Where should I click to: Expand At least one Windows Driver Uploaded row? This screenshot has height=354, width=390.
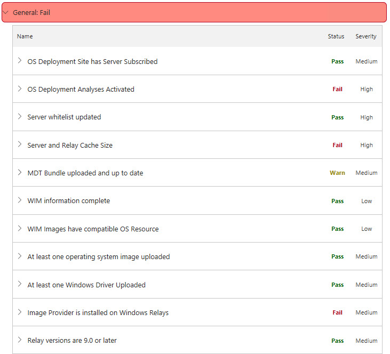[20, 285]
